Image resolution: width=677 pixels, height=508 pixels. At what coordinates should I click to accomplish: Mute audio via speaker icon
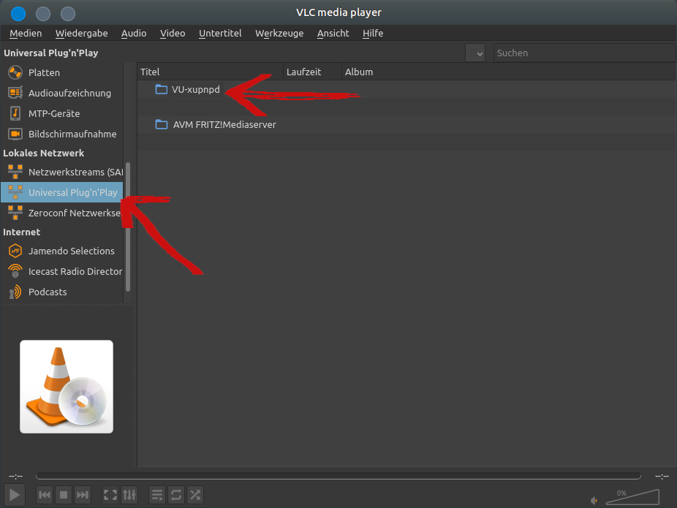tap(594, 501)
